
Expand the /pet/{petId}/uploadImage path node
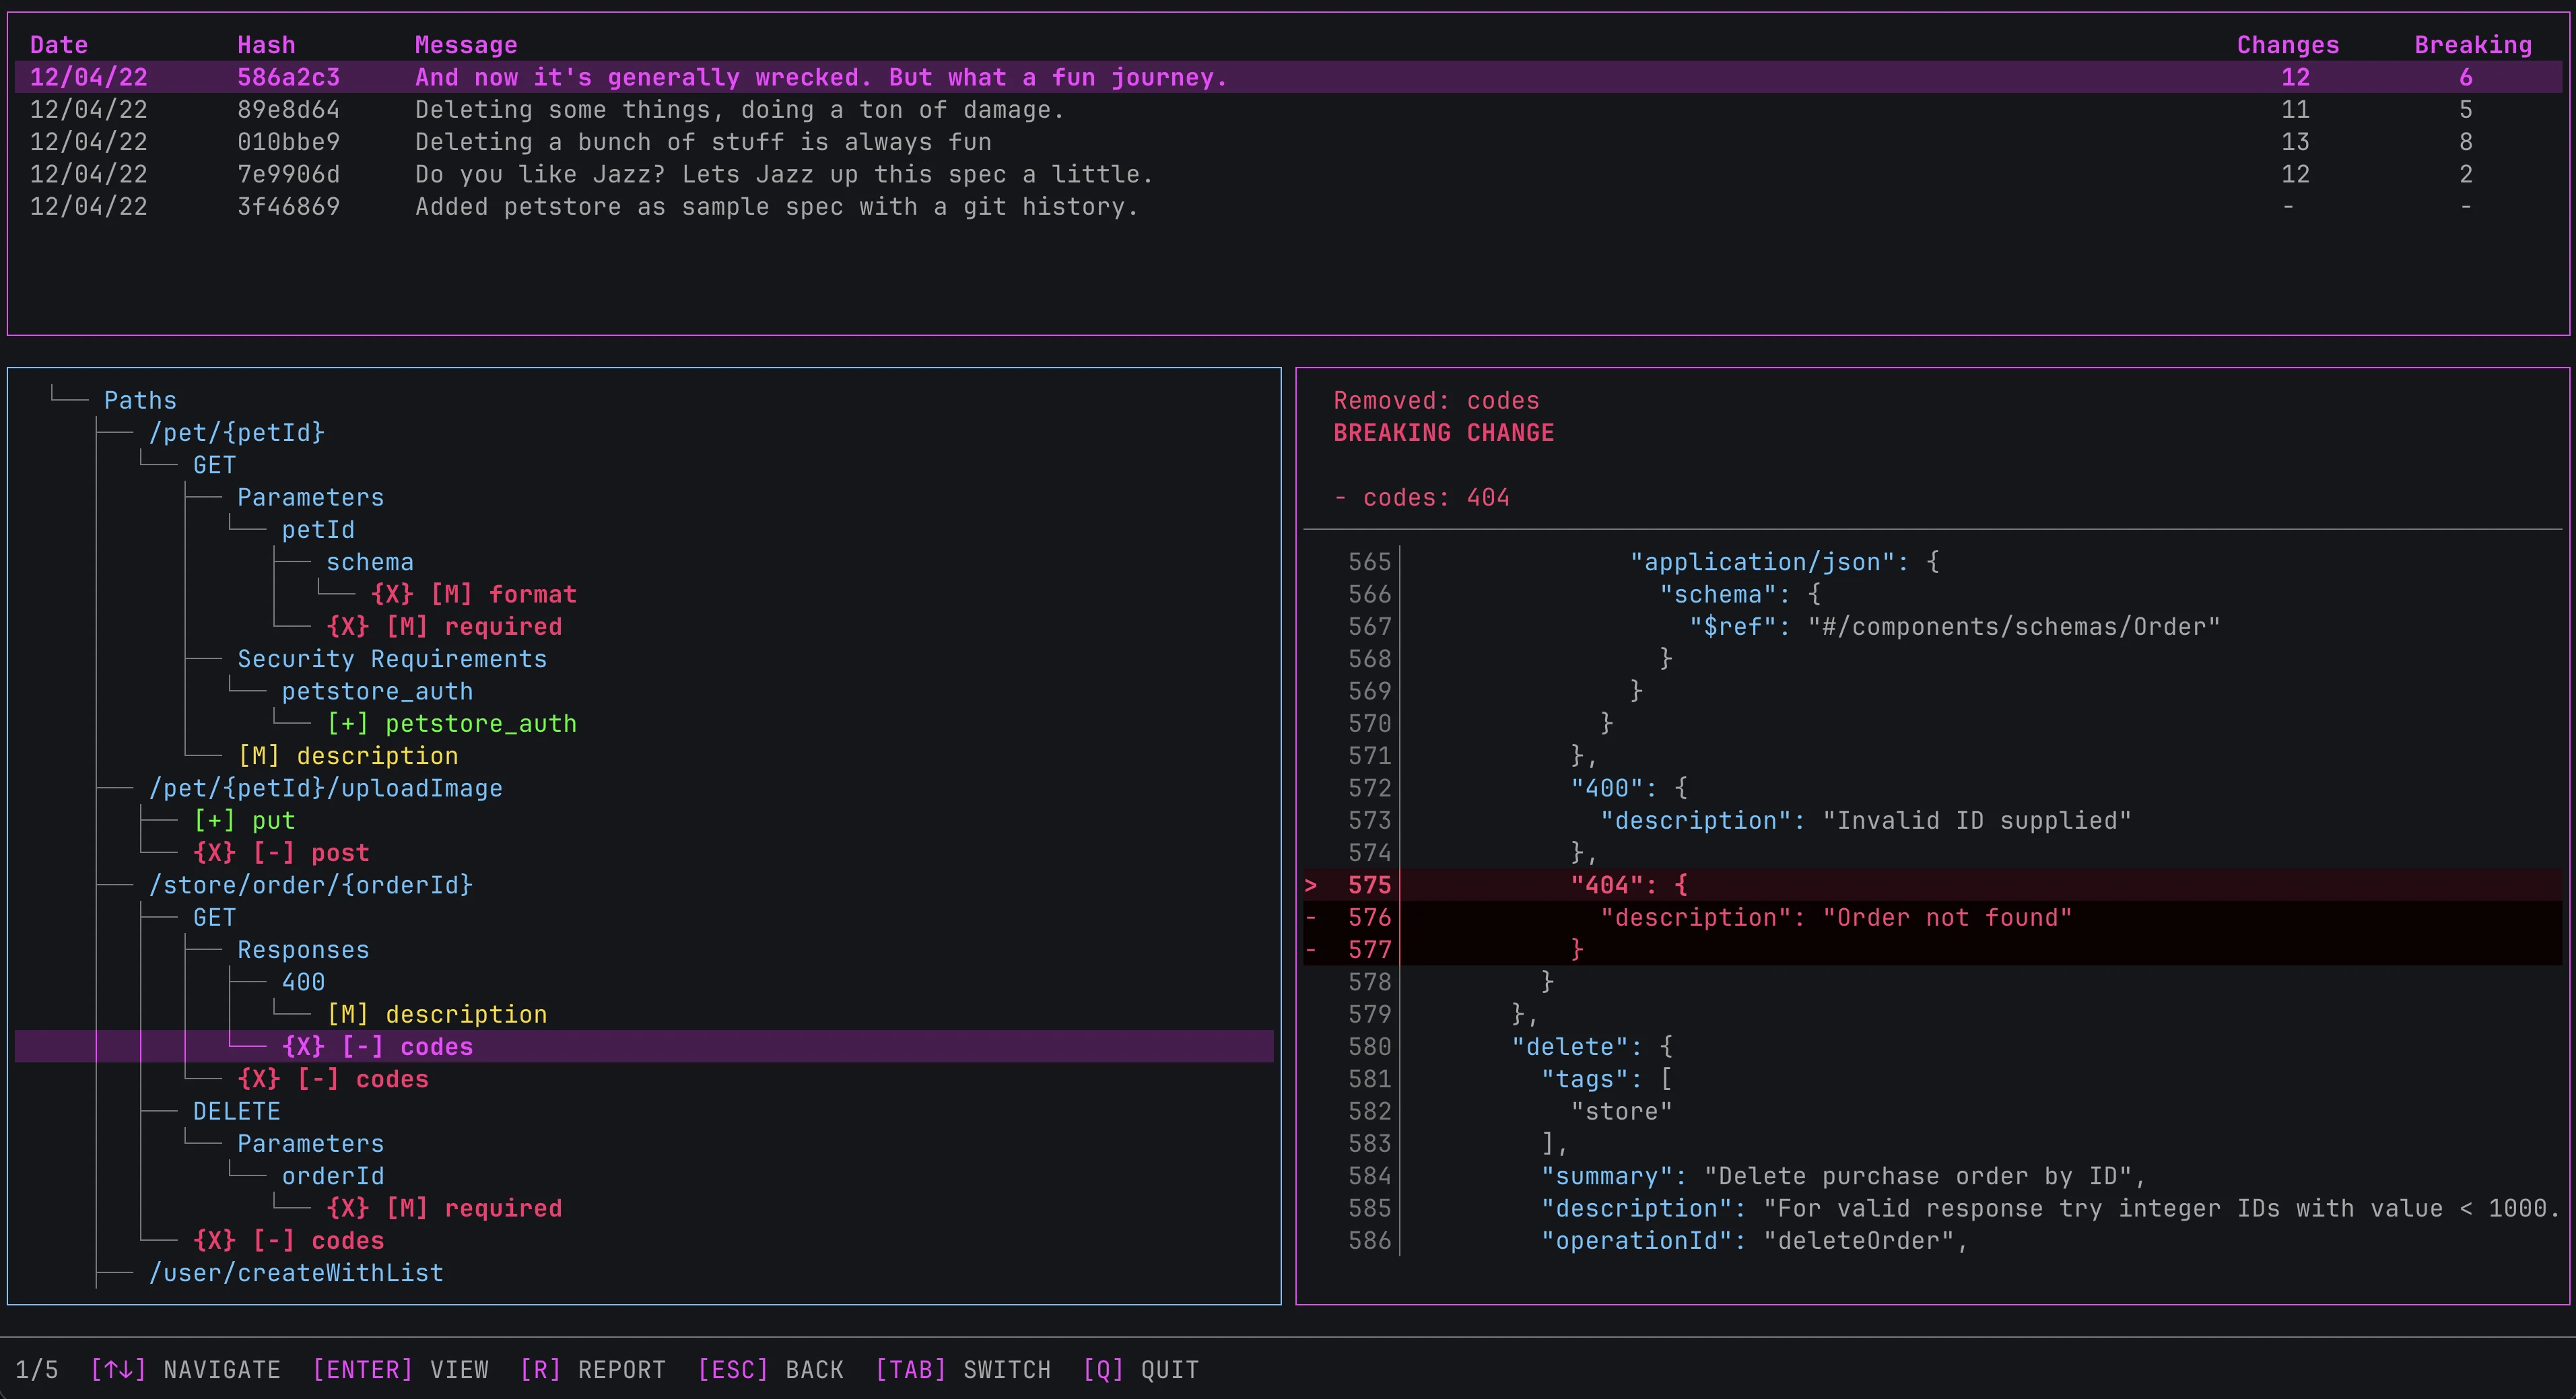[x=325, y=788]
